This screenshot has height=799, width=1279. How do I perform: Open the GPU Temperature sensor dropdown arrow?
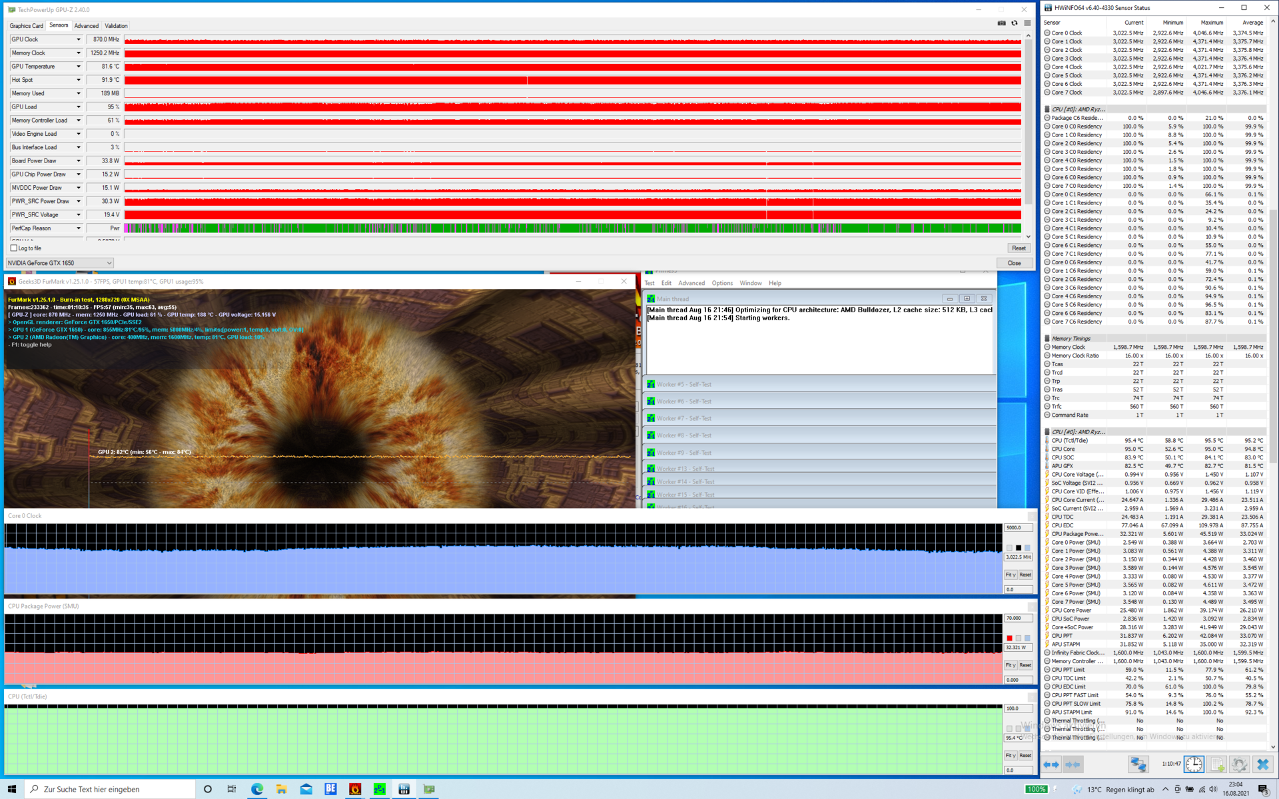[78, 67]
